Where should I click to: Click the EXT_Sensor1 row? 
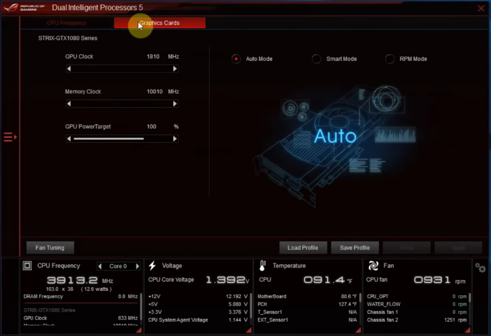[307, 320]
